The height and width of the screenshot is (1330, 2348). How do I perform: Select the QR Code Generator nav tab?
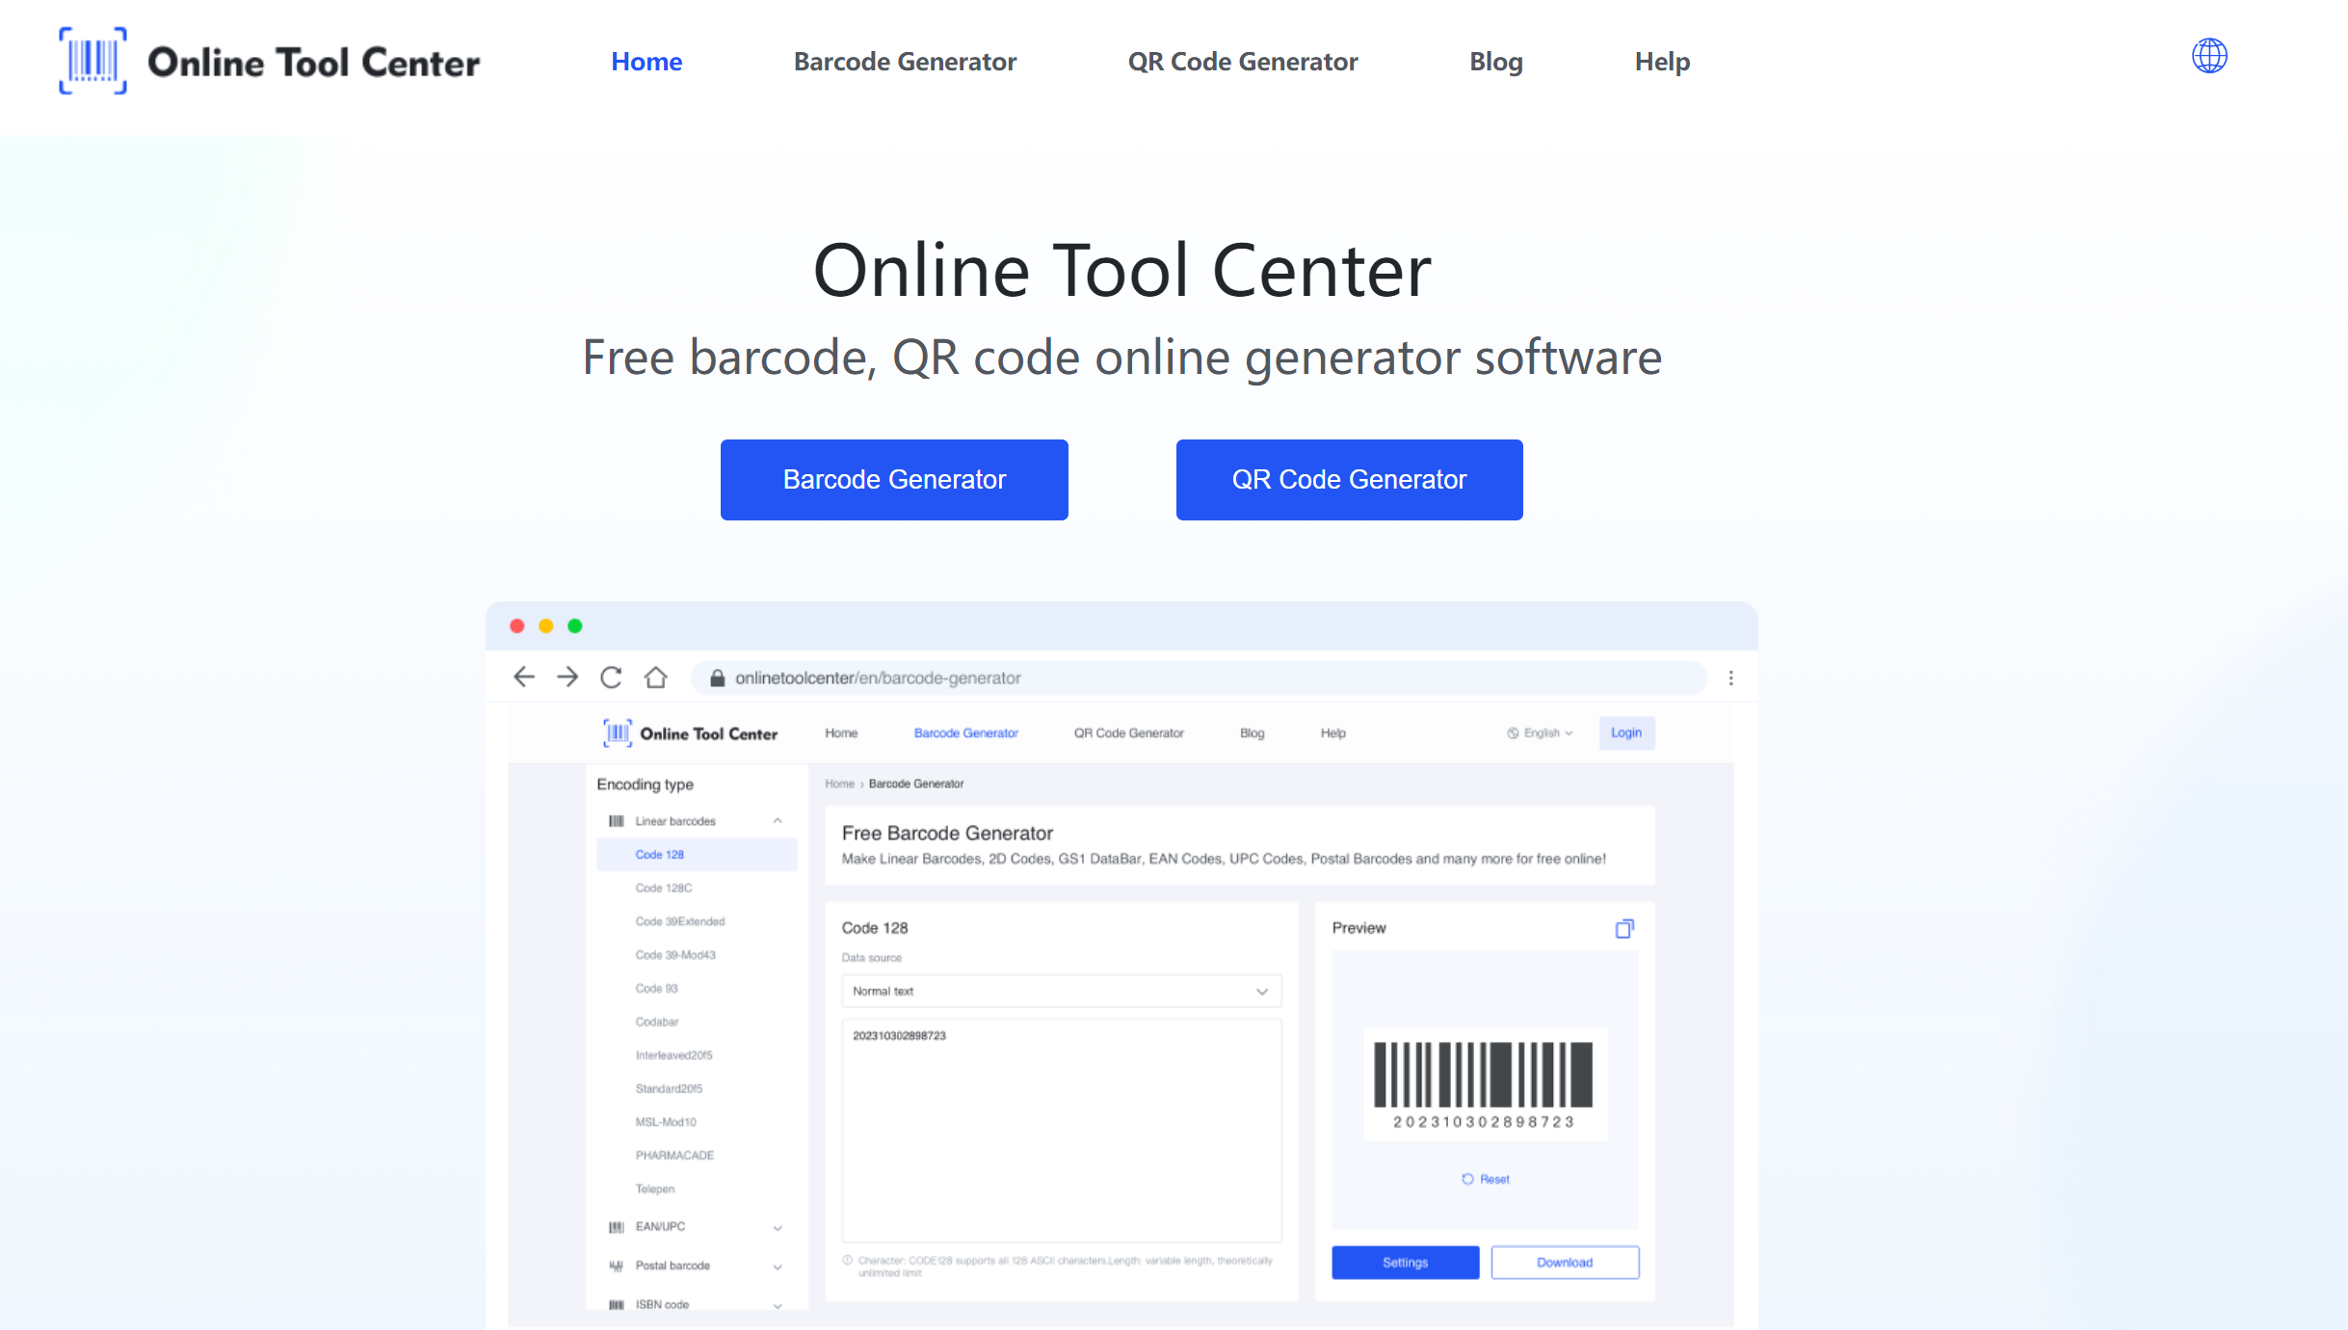point(1243,62)
